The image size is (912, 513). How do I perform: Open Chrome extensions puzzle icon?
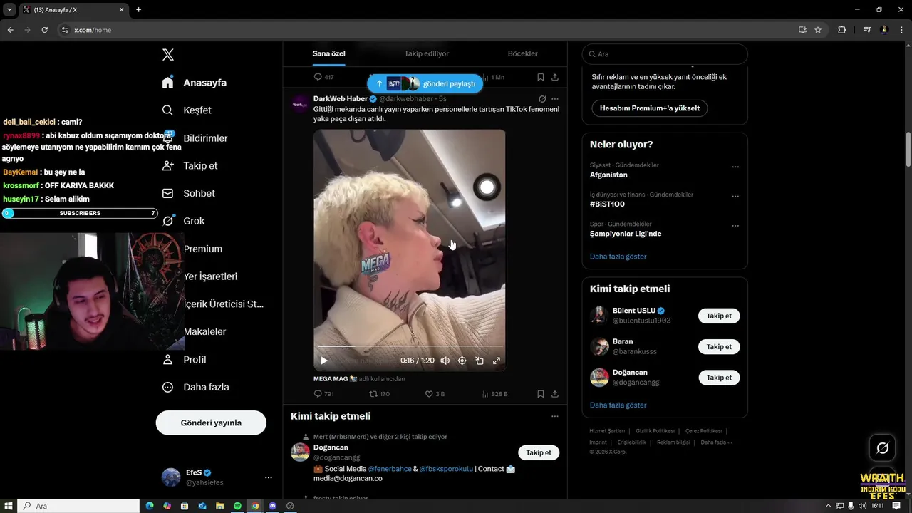click(x=841, y=30)
